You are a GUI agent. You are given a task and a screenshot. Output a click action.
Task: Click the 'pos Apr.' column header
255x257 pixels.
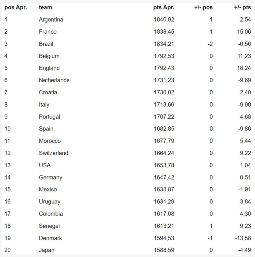click(16, 8)
